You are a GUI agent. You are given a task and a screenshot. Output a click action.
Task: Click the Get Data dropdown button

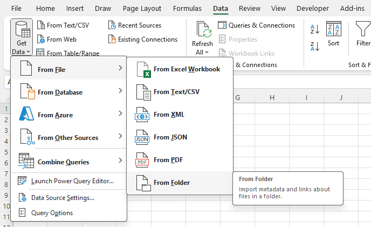pyautogui.click(x=22, y=37)
